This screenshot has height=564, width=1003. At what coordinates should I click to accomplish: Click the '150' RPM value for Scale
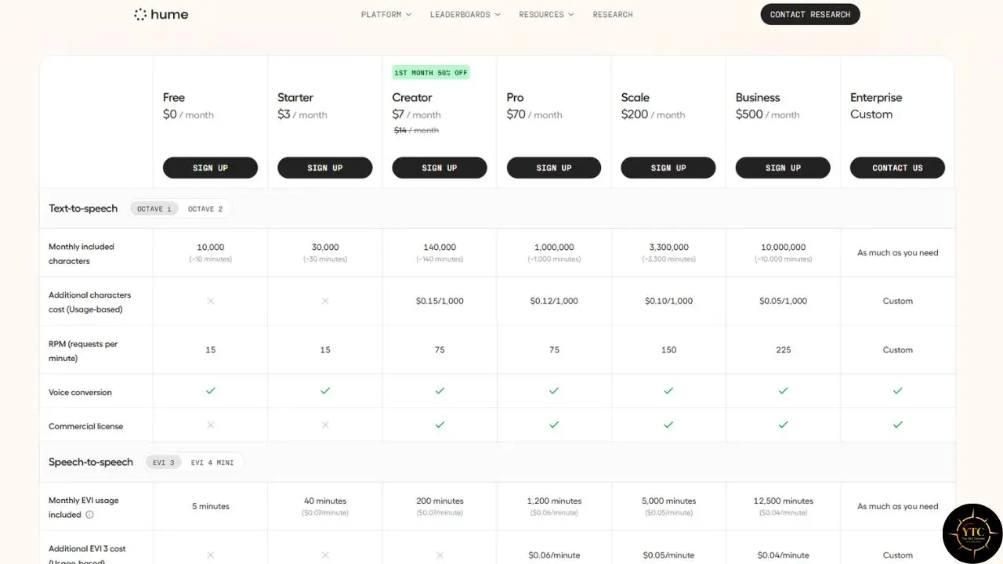(668, 350)
